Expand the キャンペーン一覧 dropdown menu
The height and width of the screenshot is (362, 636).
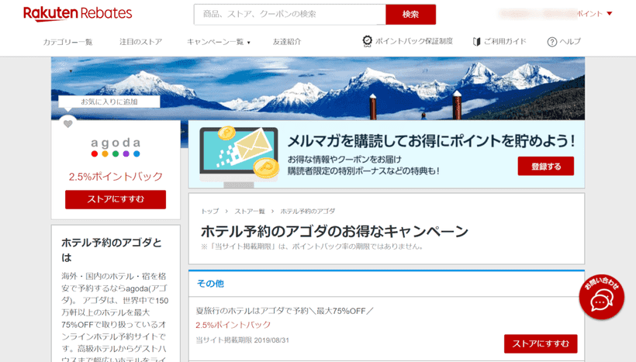tap(218, 42)
